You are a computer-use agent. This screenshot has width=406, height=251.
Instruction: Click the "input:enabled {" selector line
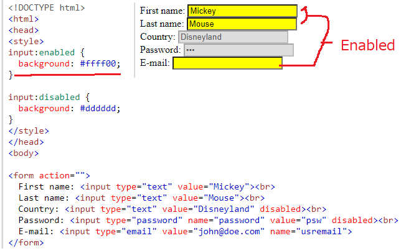click(47, 53)
